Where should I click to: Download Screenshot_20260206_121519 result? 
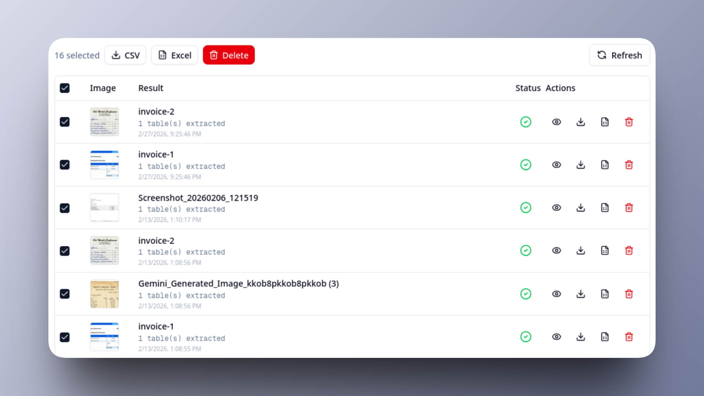pos(581,208)
